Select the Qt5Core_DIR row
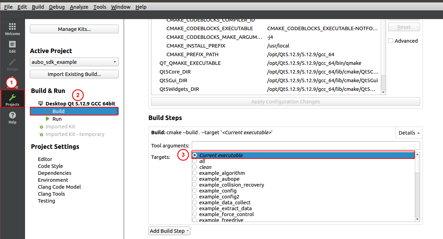This screenshot has width=443, height=239. 266,72
